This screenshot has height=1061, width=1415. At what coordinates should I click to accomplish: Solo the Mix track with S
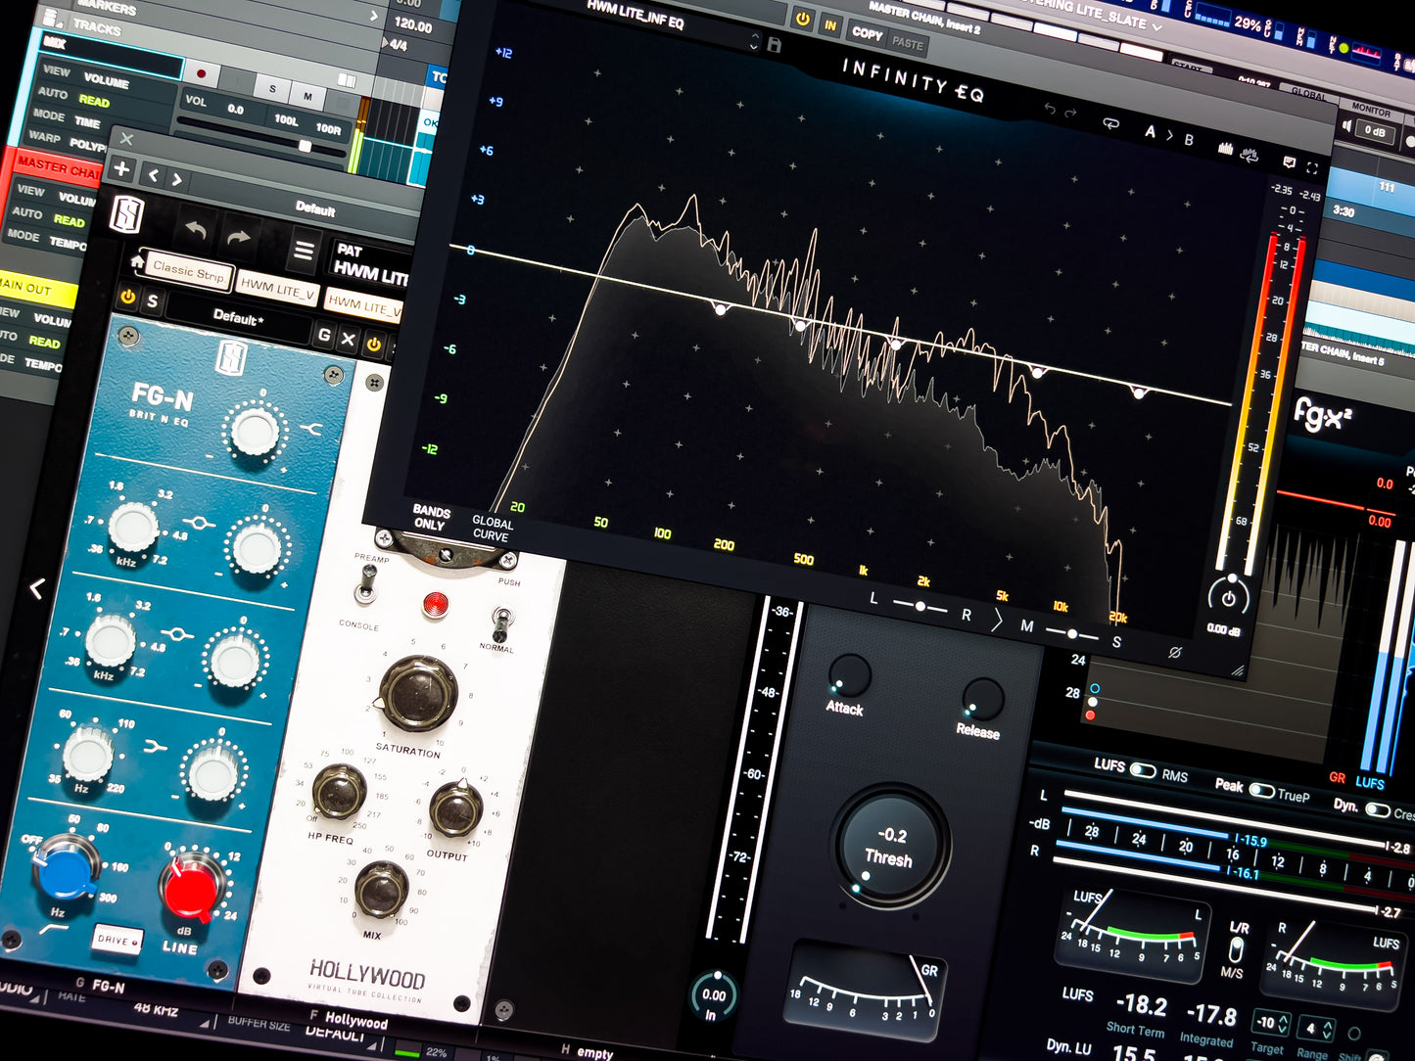[x=272, y=89]
